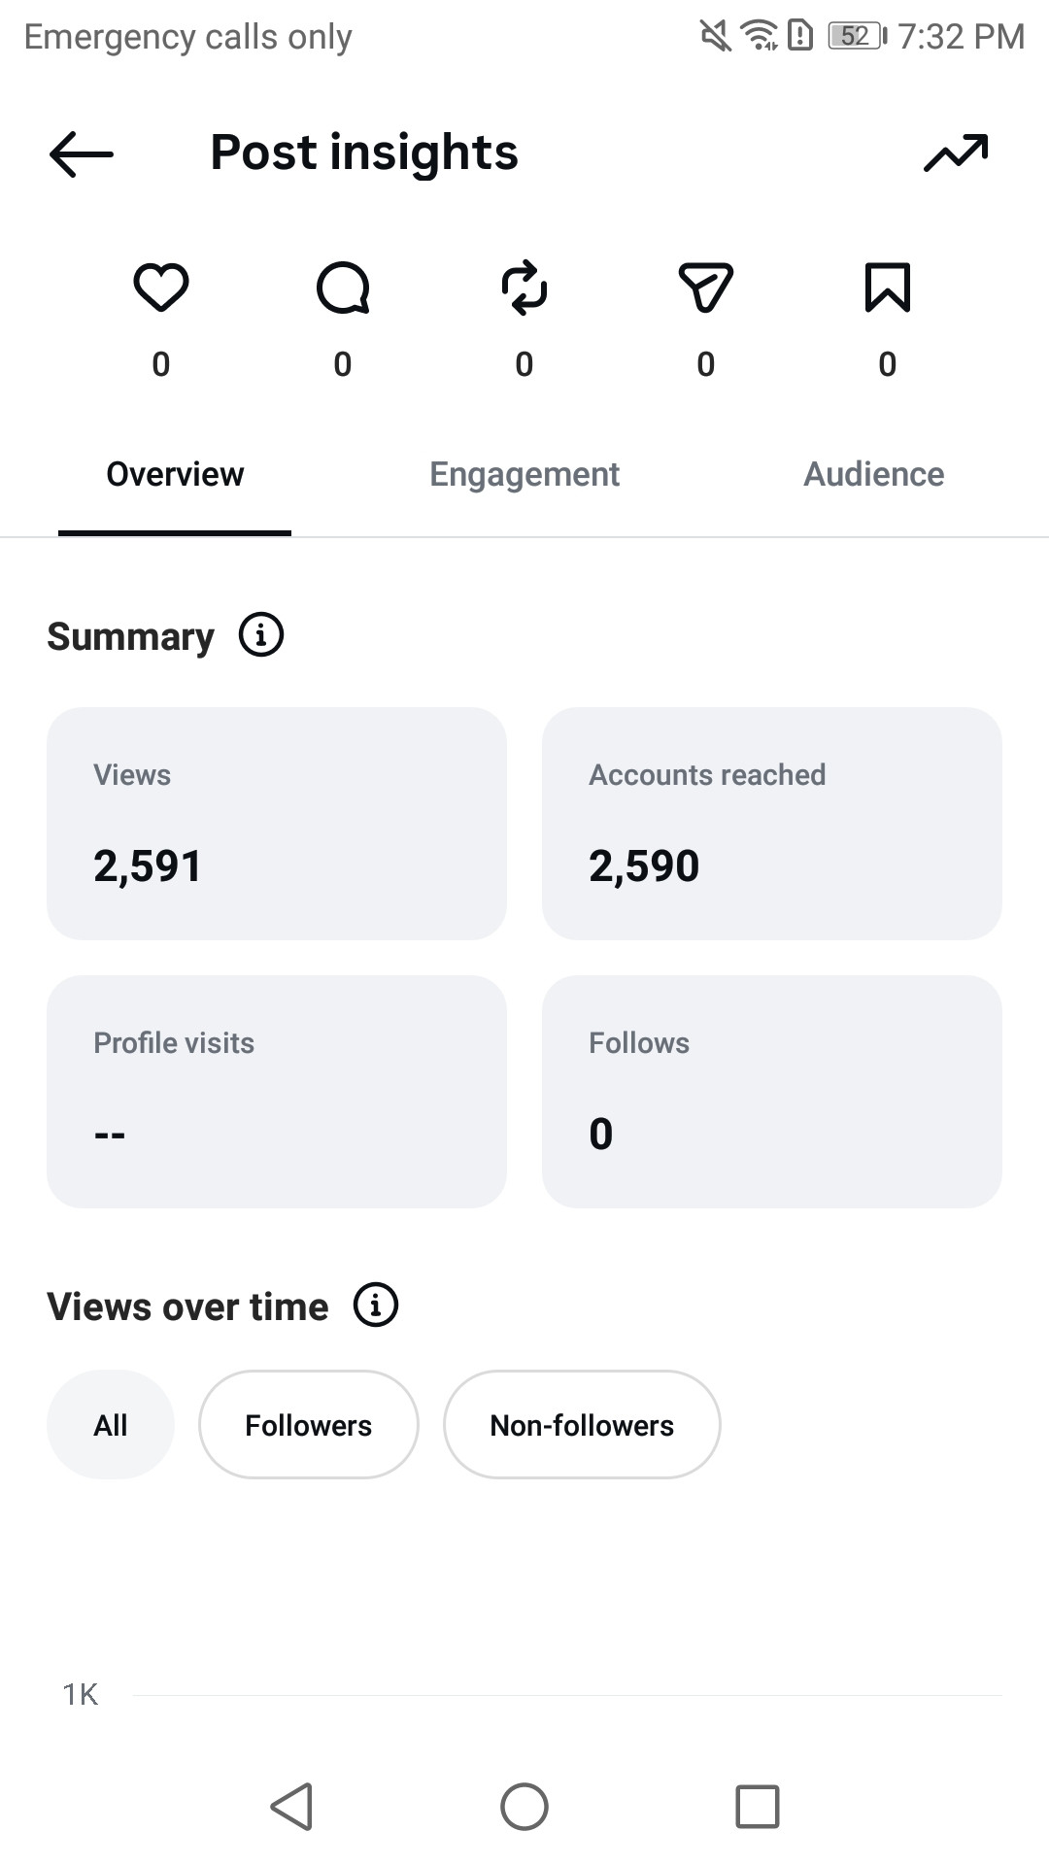Tap the Android home navigation button

(524, 1807)
